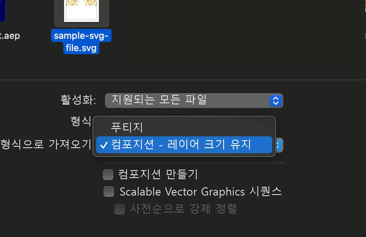Viewport: 366px width, 237px height.
Task: Click the blue chevron on 활성화 dropdown
Action: pyautogui.click(x=276, y=101)
